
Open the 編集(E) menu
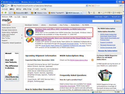(x=12, y=9)
